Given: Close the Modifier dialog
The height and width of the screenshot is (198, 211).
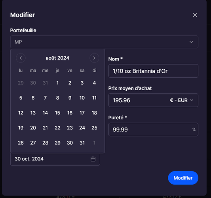Looking at the screenshot, I should click(195, 15).
